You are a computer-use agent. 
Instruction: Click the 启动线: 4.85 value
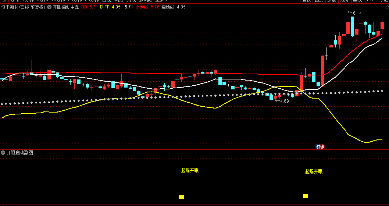pyautogui.click(x=174, y=7)
